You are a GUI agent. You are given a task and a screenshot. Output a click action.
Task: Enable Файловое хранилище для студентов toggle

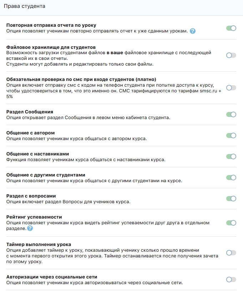(x=231, y=55)
